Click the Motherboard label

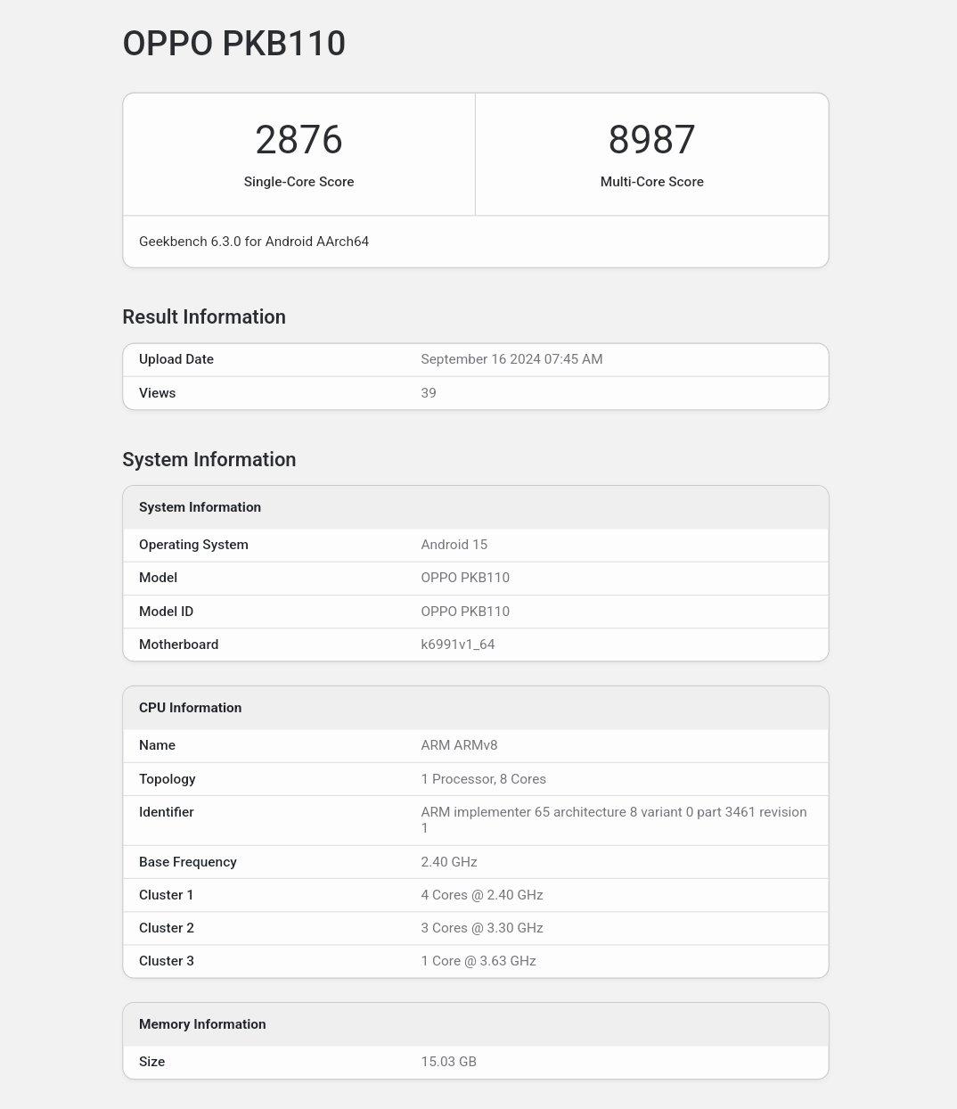pyautogui.click(x=178, y=645)
